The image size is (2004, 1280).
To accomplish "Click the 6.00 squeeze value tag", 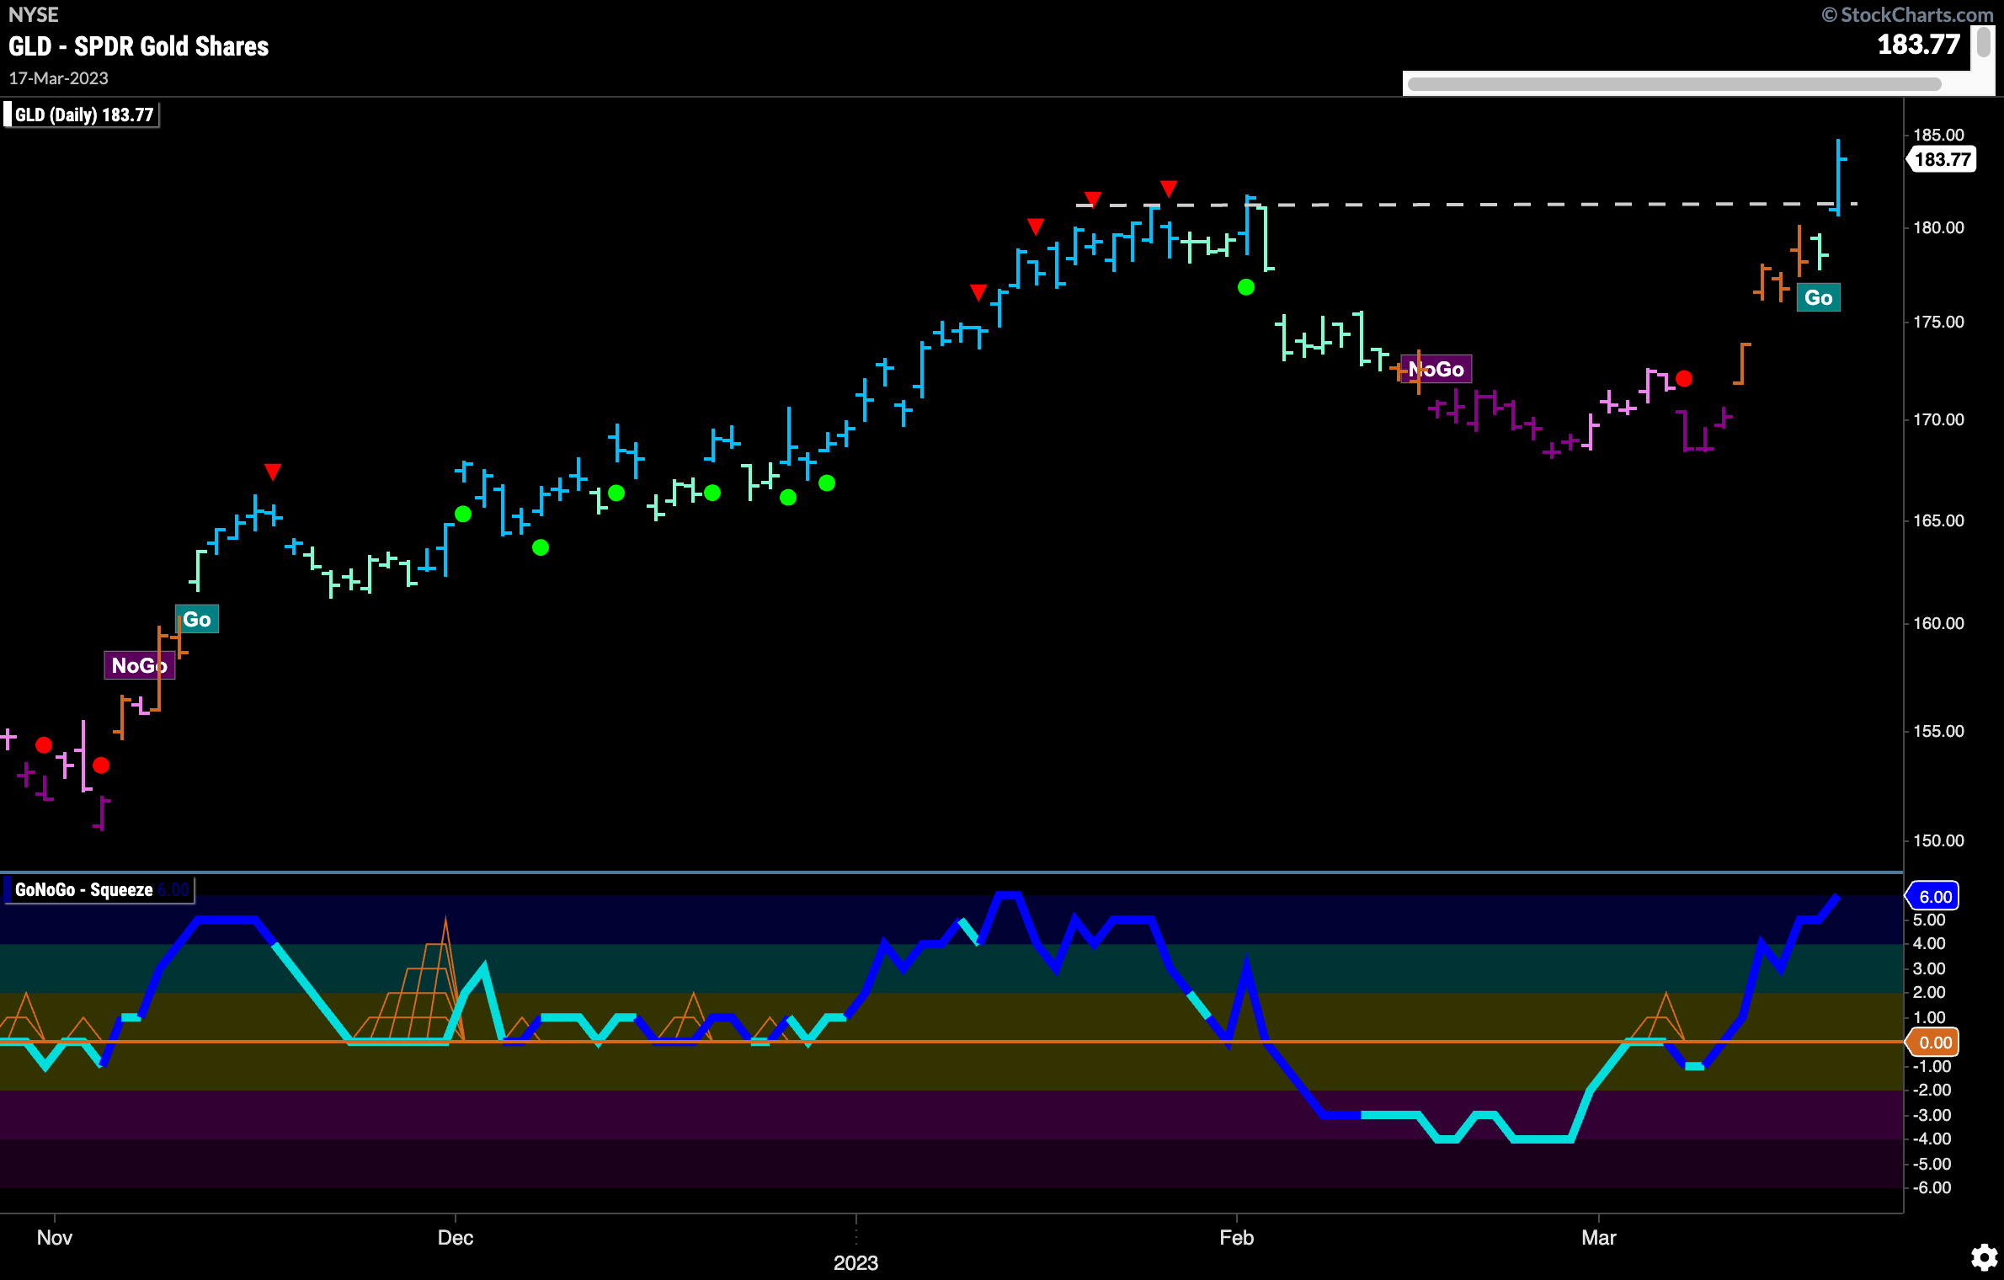I will tap(1933, 897).
